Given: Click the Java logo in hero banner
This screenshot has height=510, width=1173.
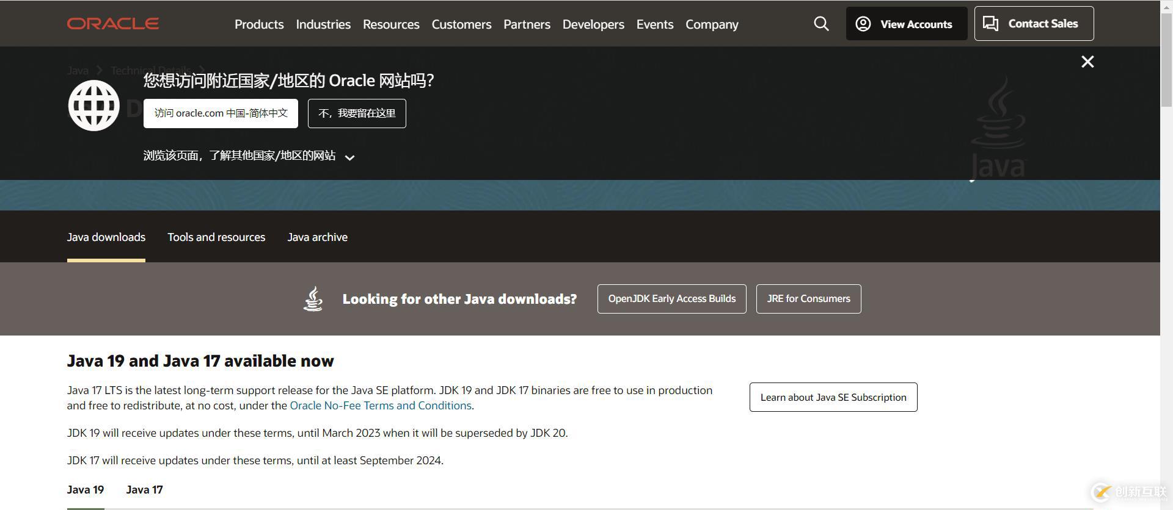Looking at the screenshot, I should tap(998, 128).
